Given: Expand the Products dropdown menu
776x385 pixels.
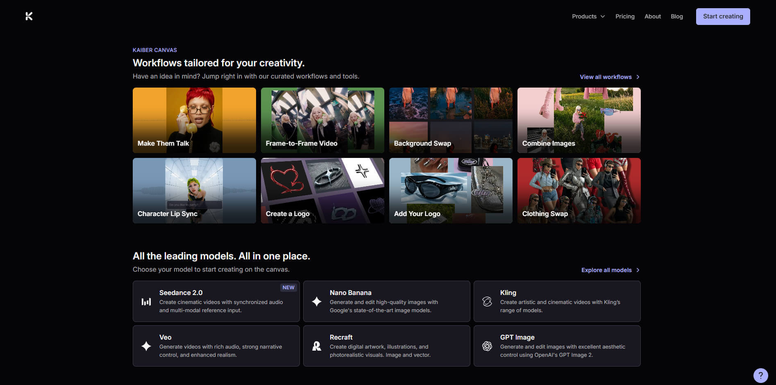Looking at the screenshot, I should [588, 16].
